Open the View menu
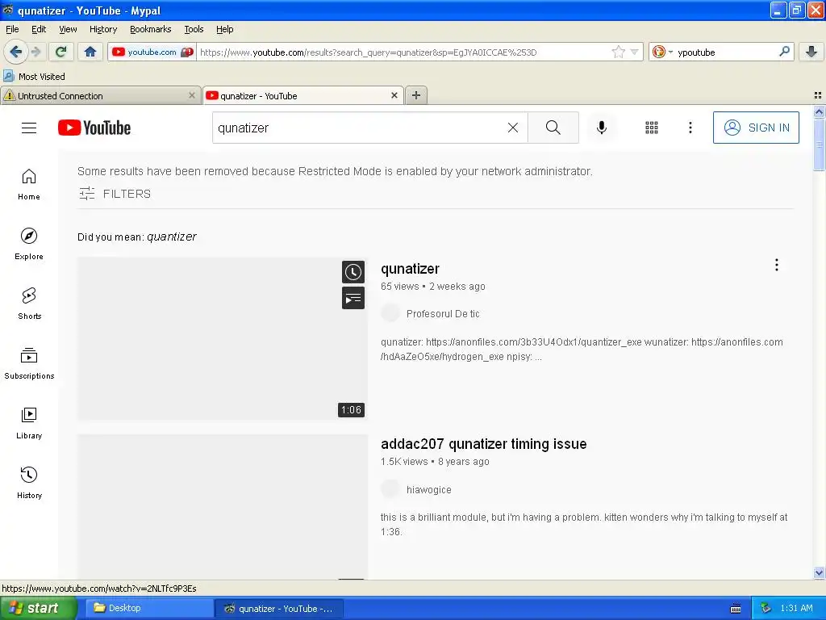The width and height of the screenshot is (826, 620). click(68, 29)
